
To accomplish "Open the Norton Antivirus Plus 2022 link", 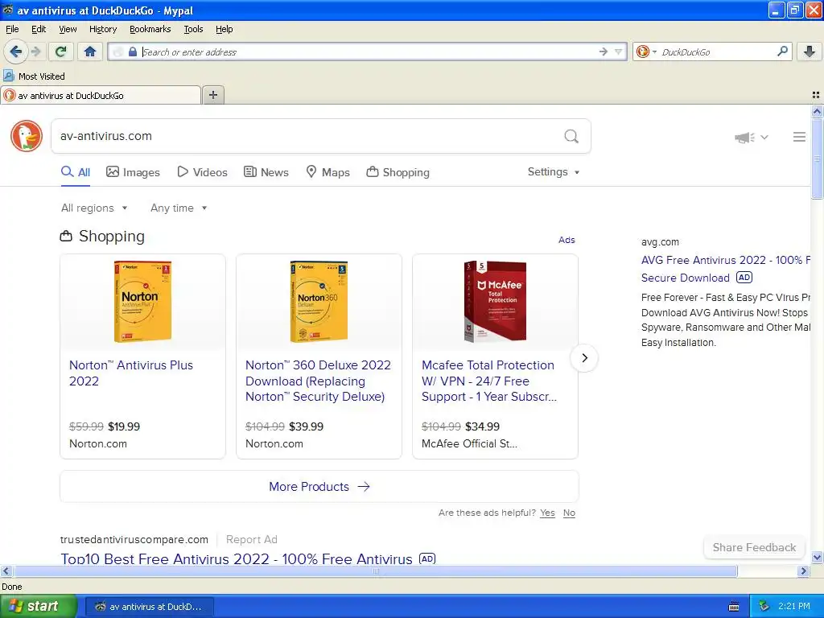I will coord(131,373).
